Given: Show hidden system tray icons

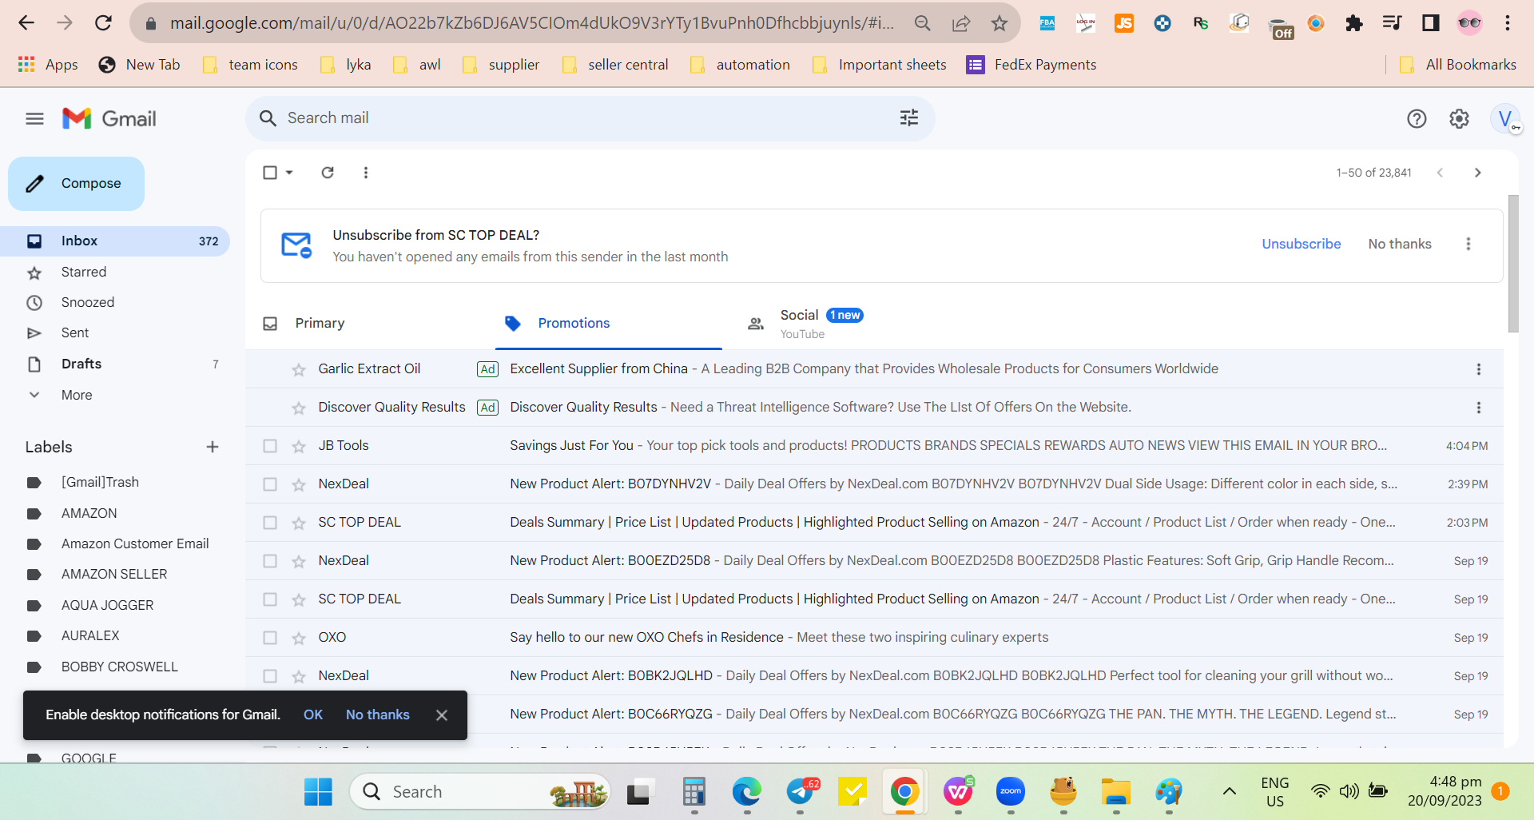Looking at the screenshot, I should [x=1230, y=792].
